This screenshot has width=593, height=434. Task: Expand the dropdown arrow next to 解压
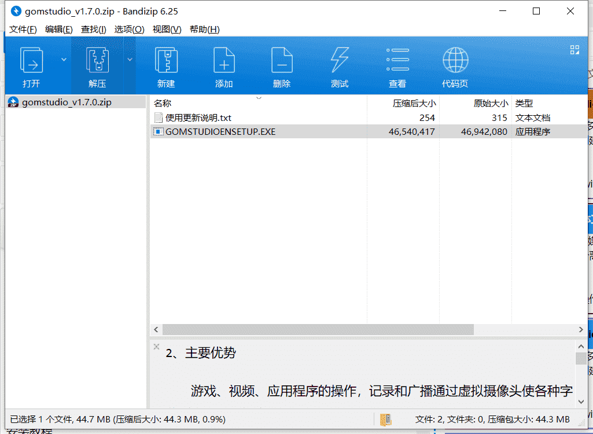[x=130, y=60]
